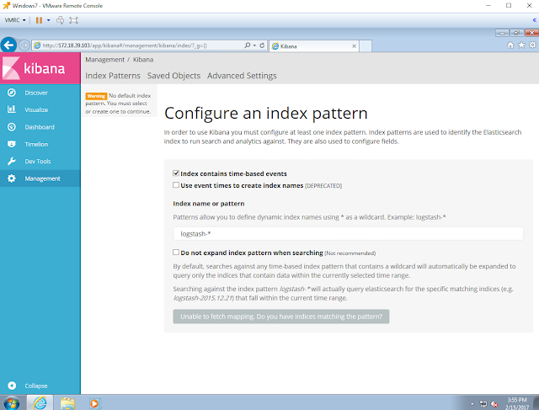Viewport: 539px width, 410px height.
Task: Check Do not expand index pattern when searching
Action: 176,253
